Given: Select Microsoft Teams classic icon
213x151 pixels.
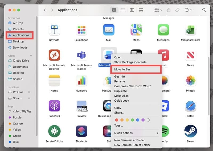Looking at the screenshot, I should coord(81,55).
